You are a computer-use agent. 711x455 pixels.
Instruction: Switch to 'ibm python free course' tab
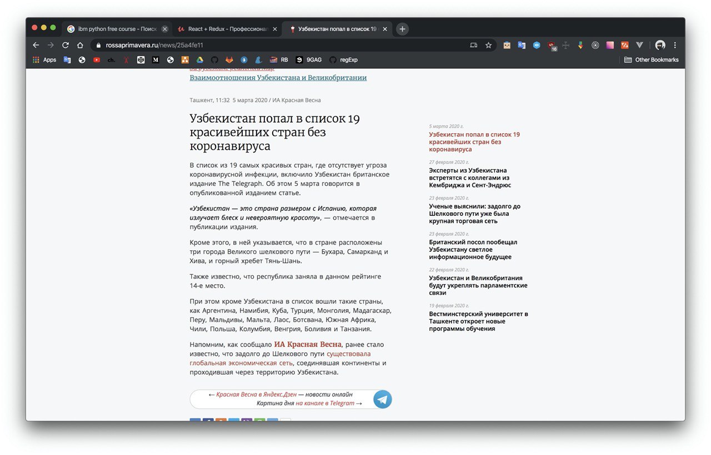[x=116, y=29]
